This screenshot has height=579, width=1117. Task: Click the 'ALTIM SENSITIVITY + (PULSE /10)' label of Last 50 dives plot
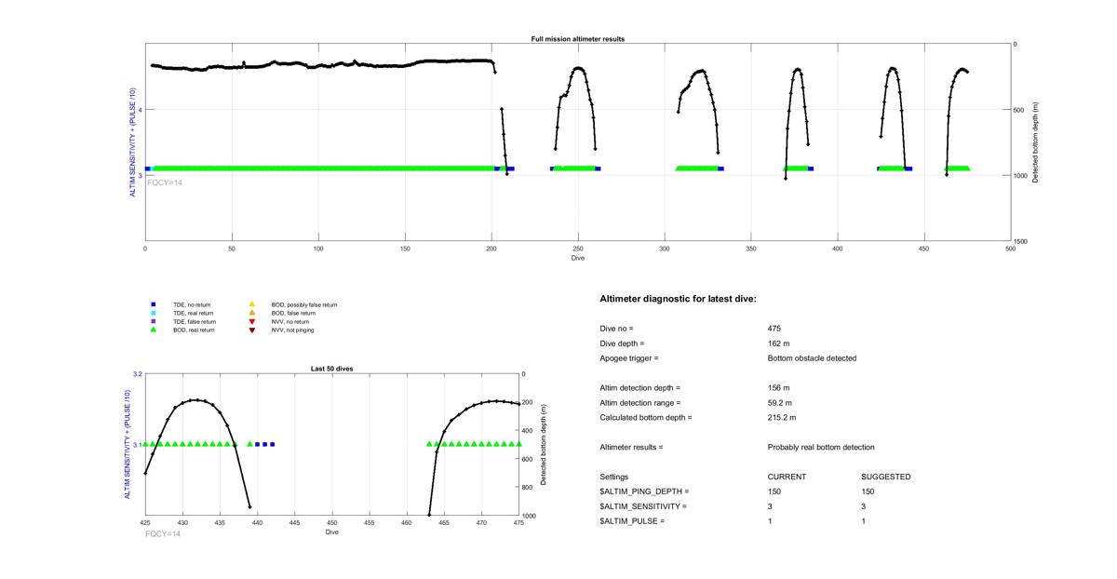point(129,444)
